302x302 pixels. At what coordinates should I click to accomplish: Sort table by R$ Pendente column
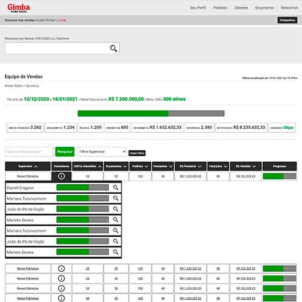tap(191, 166)
